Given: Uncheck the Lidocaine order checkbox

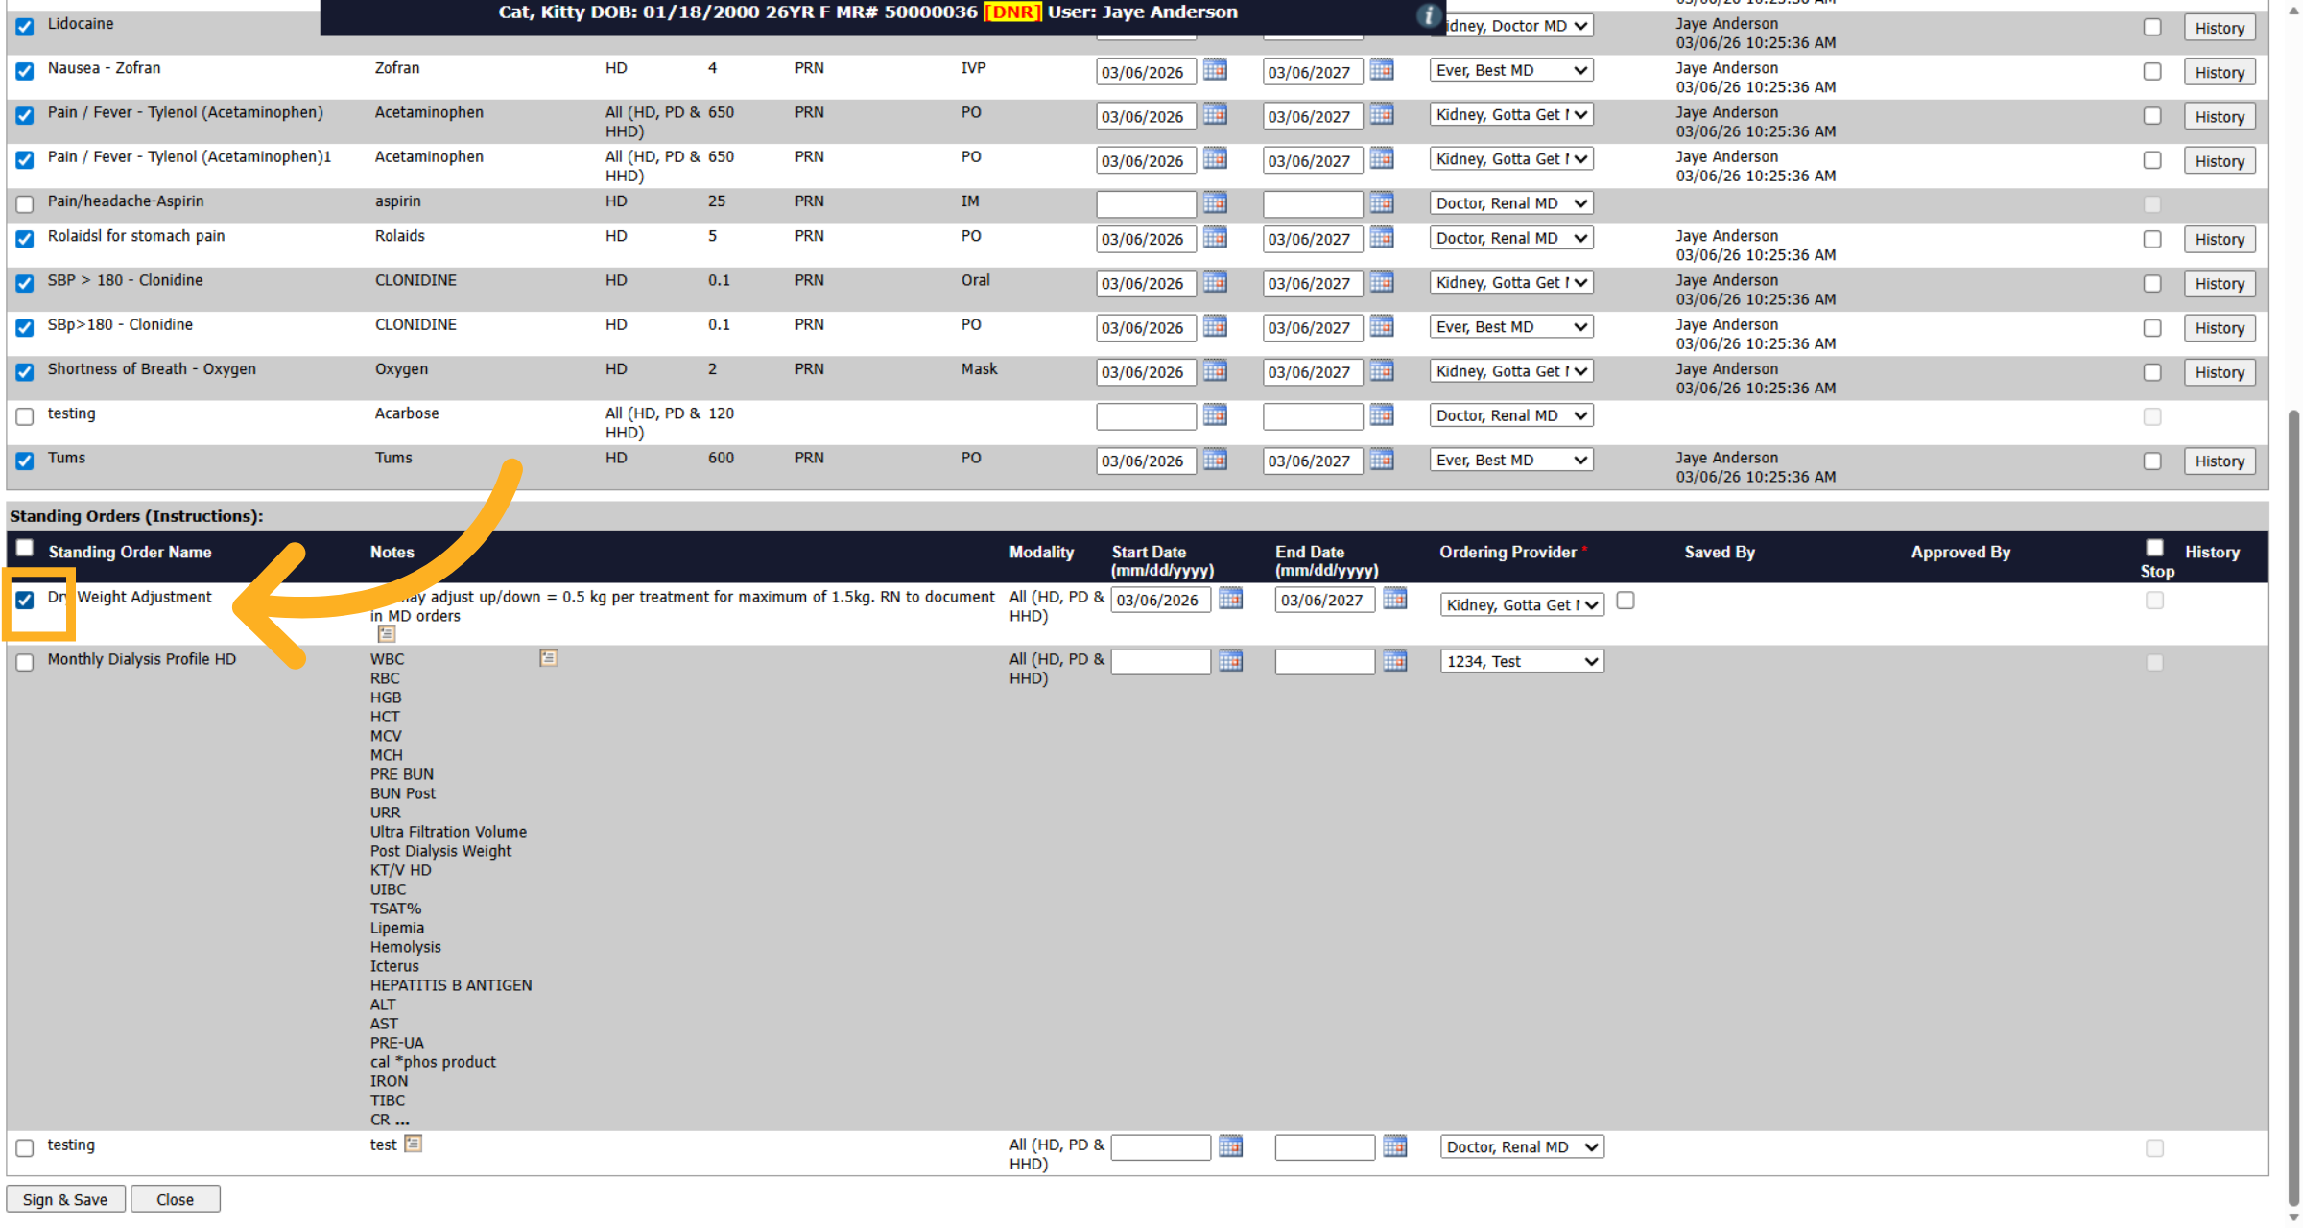Looking at the screenshot, I should pos(25,27).
